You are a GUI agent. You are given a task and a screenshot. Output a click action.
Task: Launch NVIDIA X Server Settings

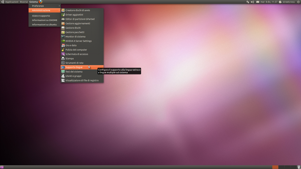(78, 41)
